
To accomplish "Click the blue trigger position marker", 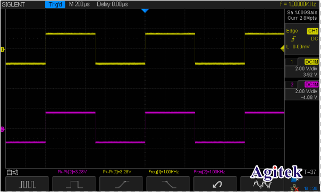I will point(145,11).
